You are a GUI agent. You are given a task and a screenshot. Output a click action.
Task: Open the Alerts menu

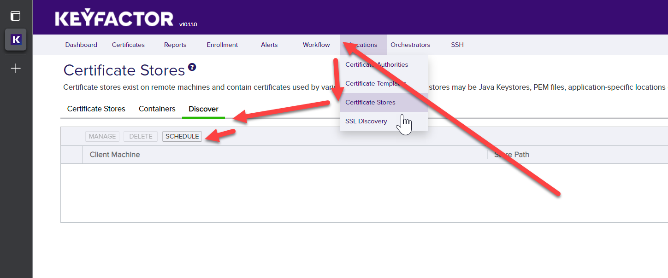[269, 45]
